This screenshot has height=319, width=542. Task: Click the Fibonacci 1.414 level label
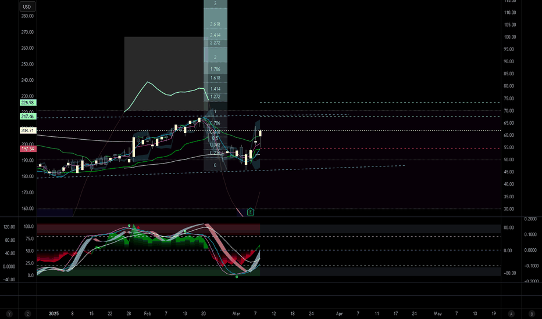(x=215, y=89)
